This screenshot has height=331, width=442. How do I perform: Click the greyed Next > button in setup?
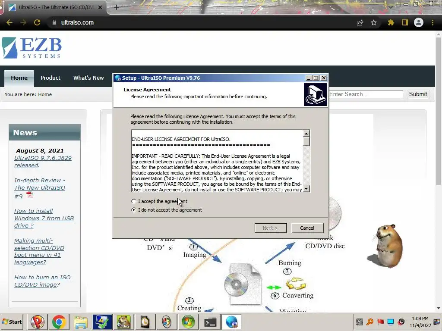(270, 228)
